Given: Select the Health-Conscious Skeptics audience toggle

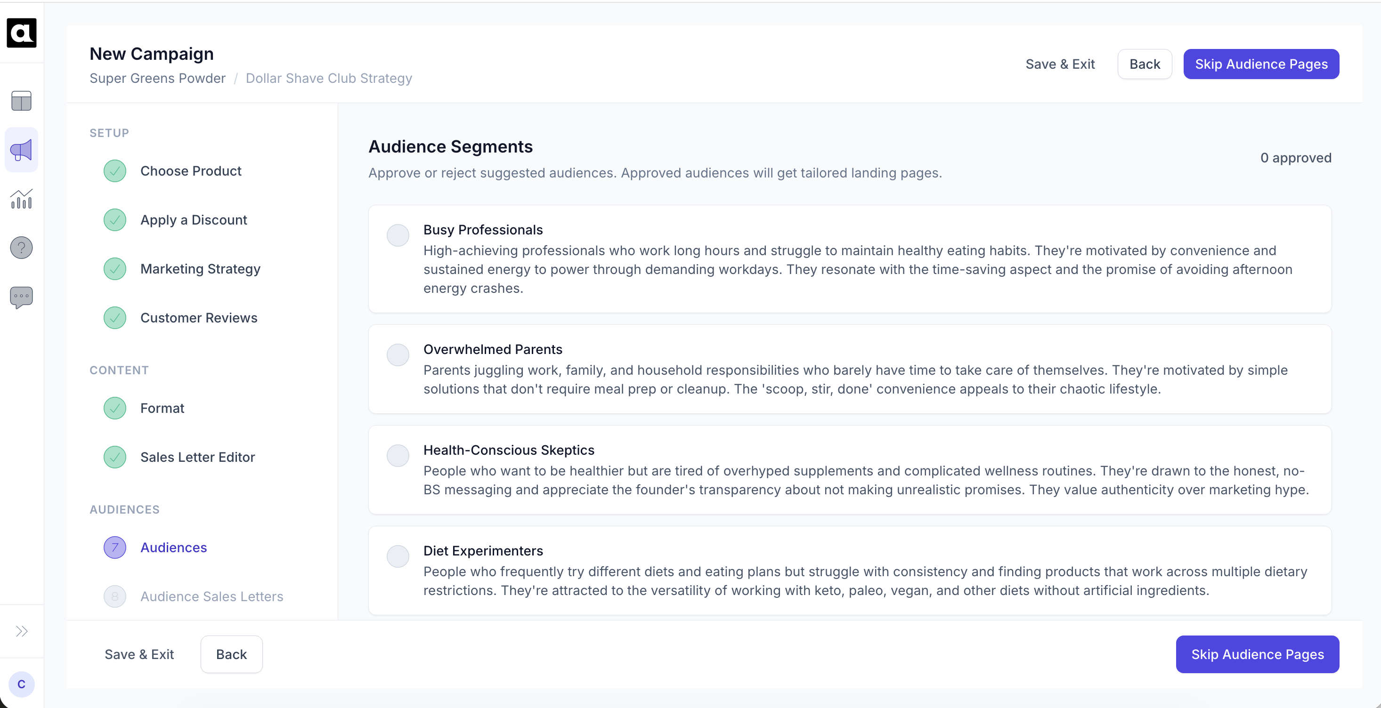Looking at the screenshot, I should [x=398, y=456].
